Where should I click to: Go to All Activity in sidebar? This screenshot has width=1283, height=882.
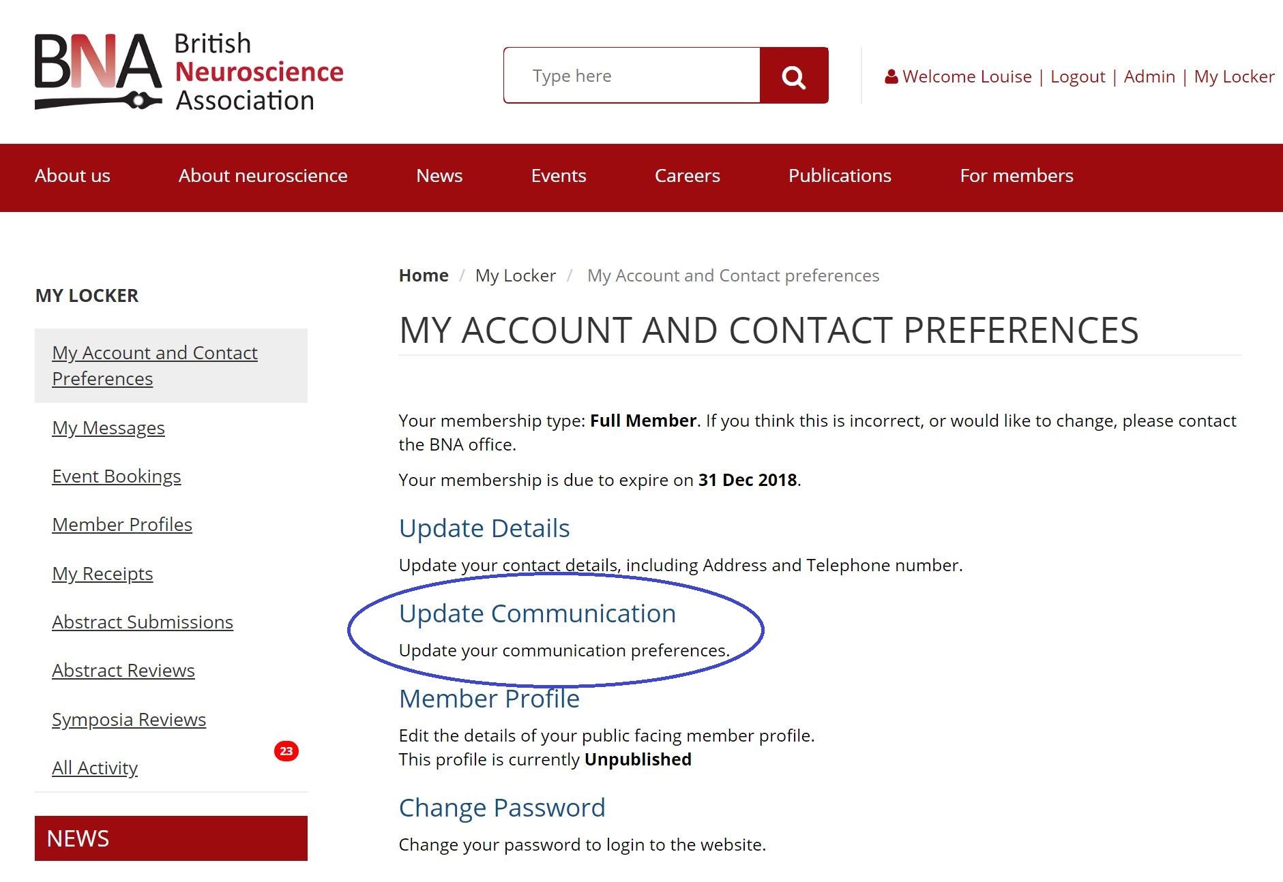(x=95, y=768)
